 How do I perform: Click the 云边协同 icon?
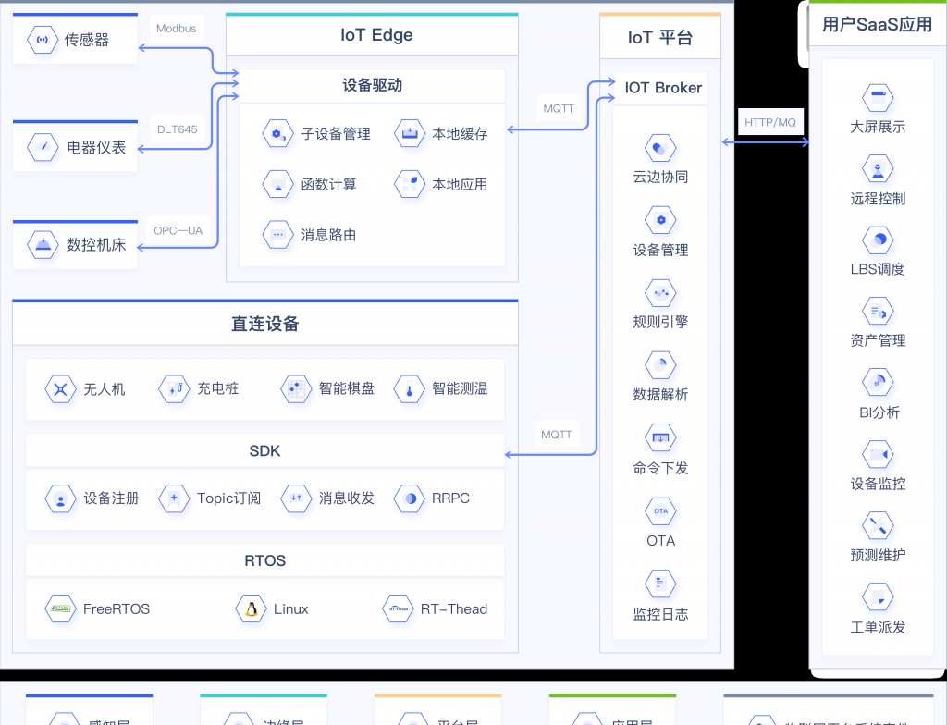660,148
